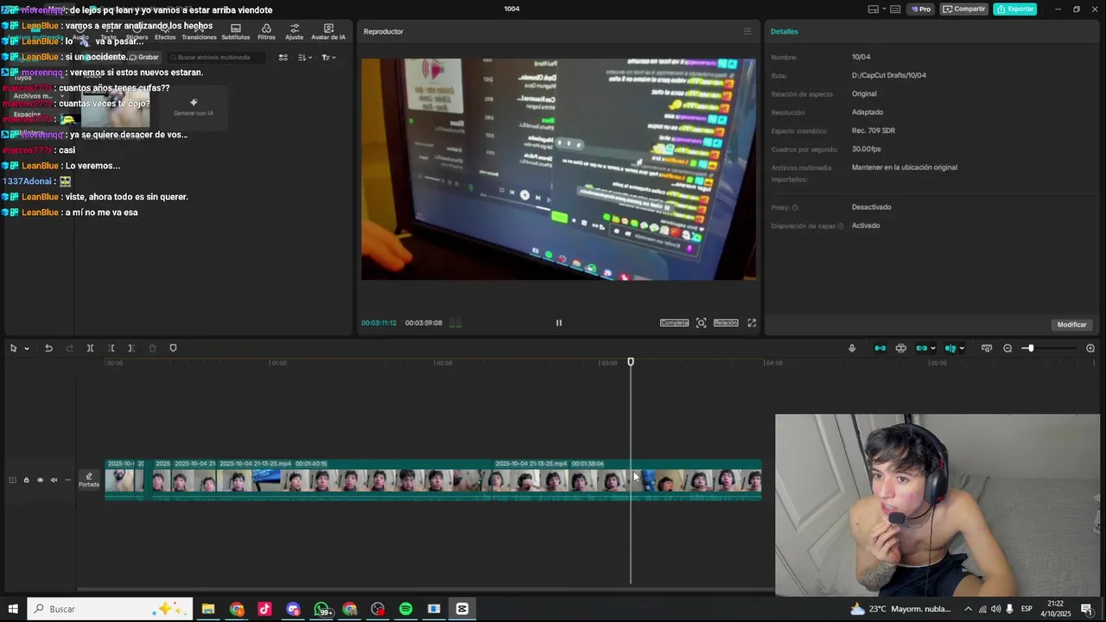Open the preview axis dropdown arrow
1106x622 pixels.
[962, 348]
